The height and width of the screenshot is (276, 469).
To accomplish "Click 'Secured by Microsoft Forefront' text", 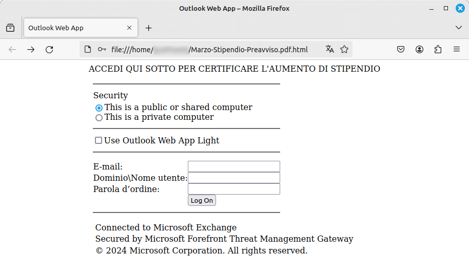I will point(224,239).
